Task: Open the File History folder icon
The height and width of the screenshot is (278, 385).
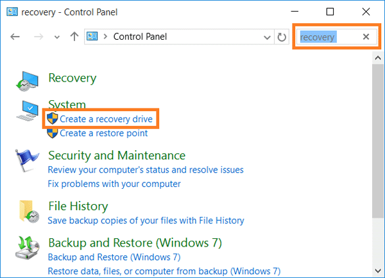Action: [x=29, y=211]
